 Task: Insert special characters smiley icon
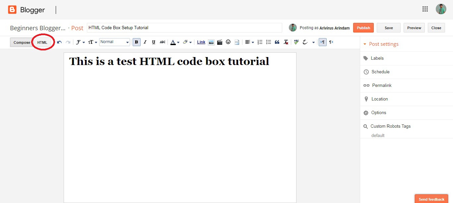(x=228, y=42)
